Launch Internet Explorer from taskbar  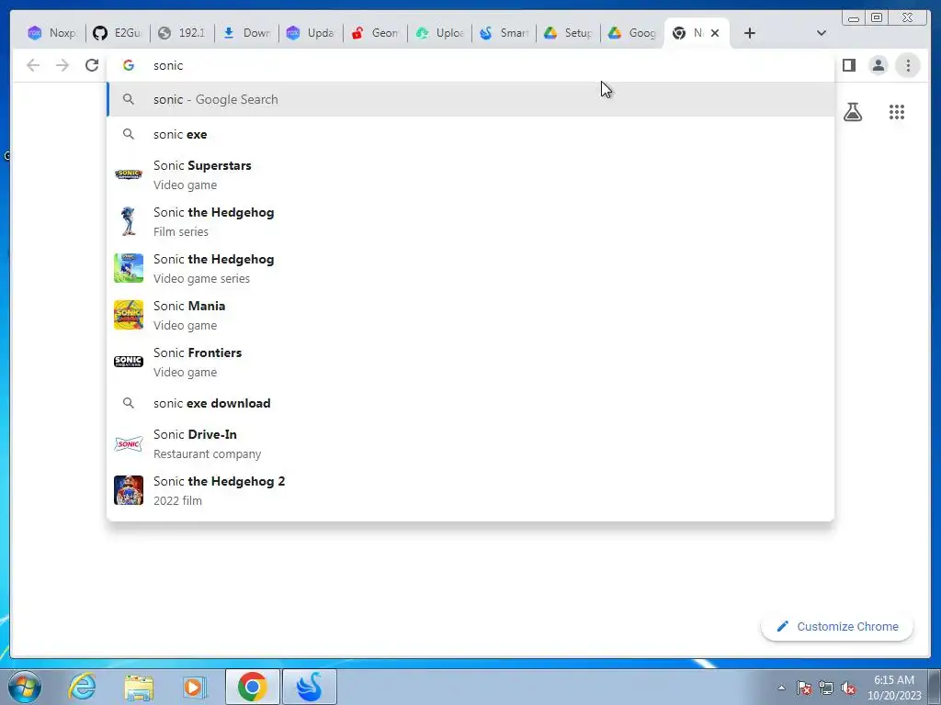[x=82, y=687]
